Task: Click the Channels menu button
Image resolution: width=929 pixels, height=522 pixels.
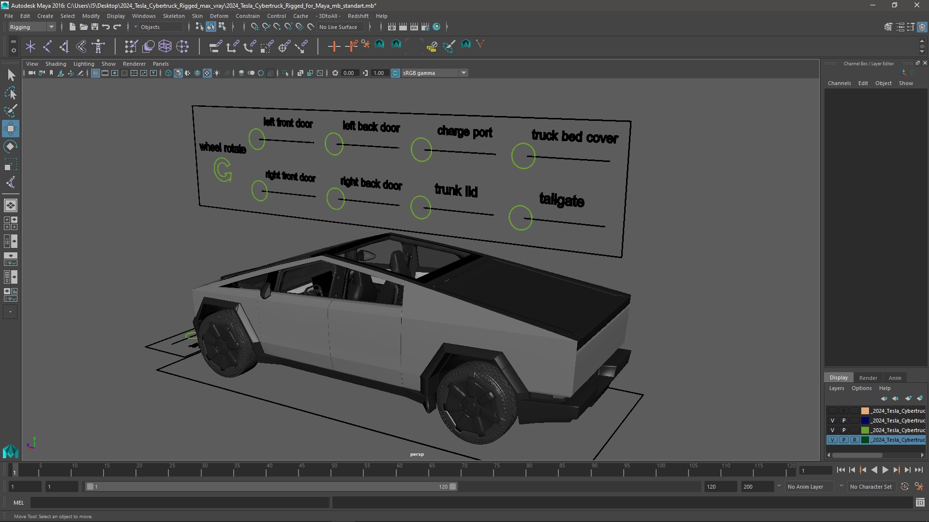Action: click(839, 83)
